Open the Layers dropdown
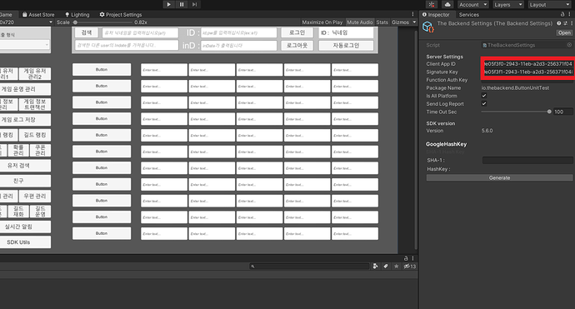The height and width of the screenshot is (309, 575). 507,4
